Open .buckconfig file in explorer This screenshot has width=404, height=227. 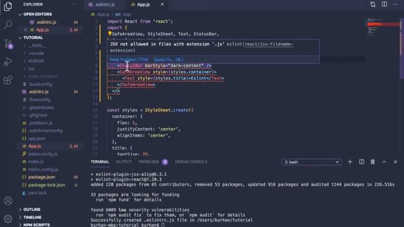click(x=40, y=84)
